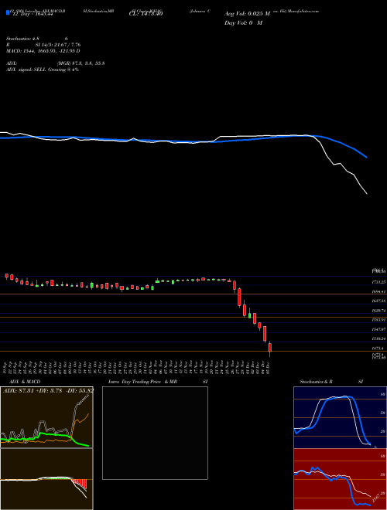
Task: Click the ADX '(MGR) 87.3, 3.8, 55.8' values
Action: pyautogui.click(x=80, y=63)
